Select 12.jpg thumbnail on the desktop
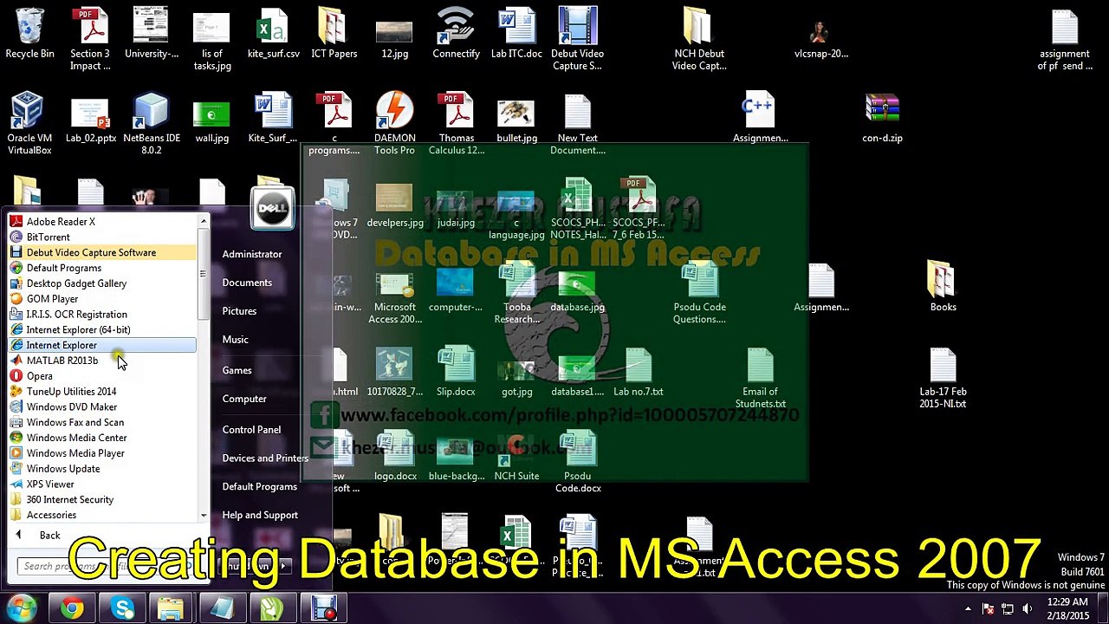This screenshot has height=624, width=1109. (x=394, y=35)
